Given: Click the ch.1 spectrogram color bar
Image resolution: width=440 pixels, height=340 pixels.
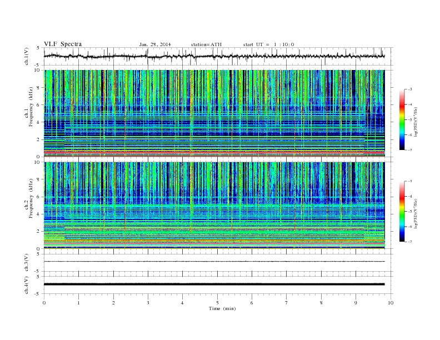Looking at the screenshot, I should 402,119.
